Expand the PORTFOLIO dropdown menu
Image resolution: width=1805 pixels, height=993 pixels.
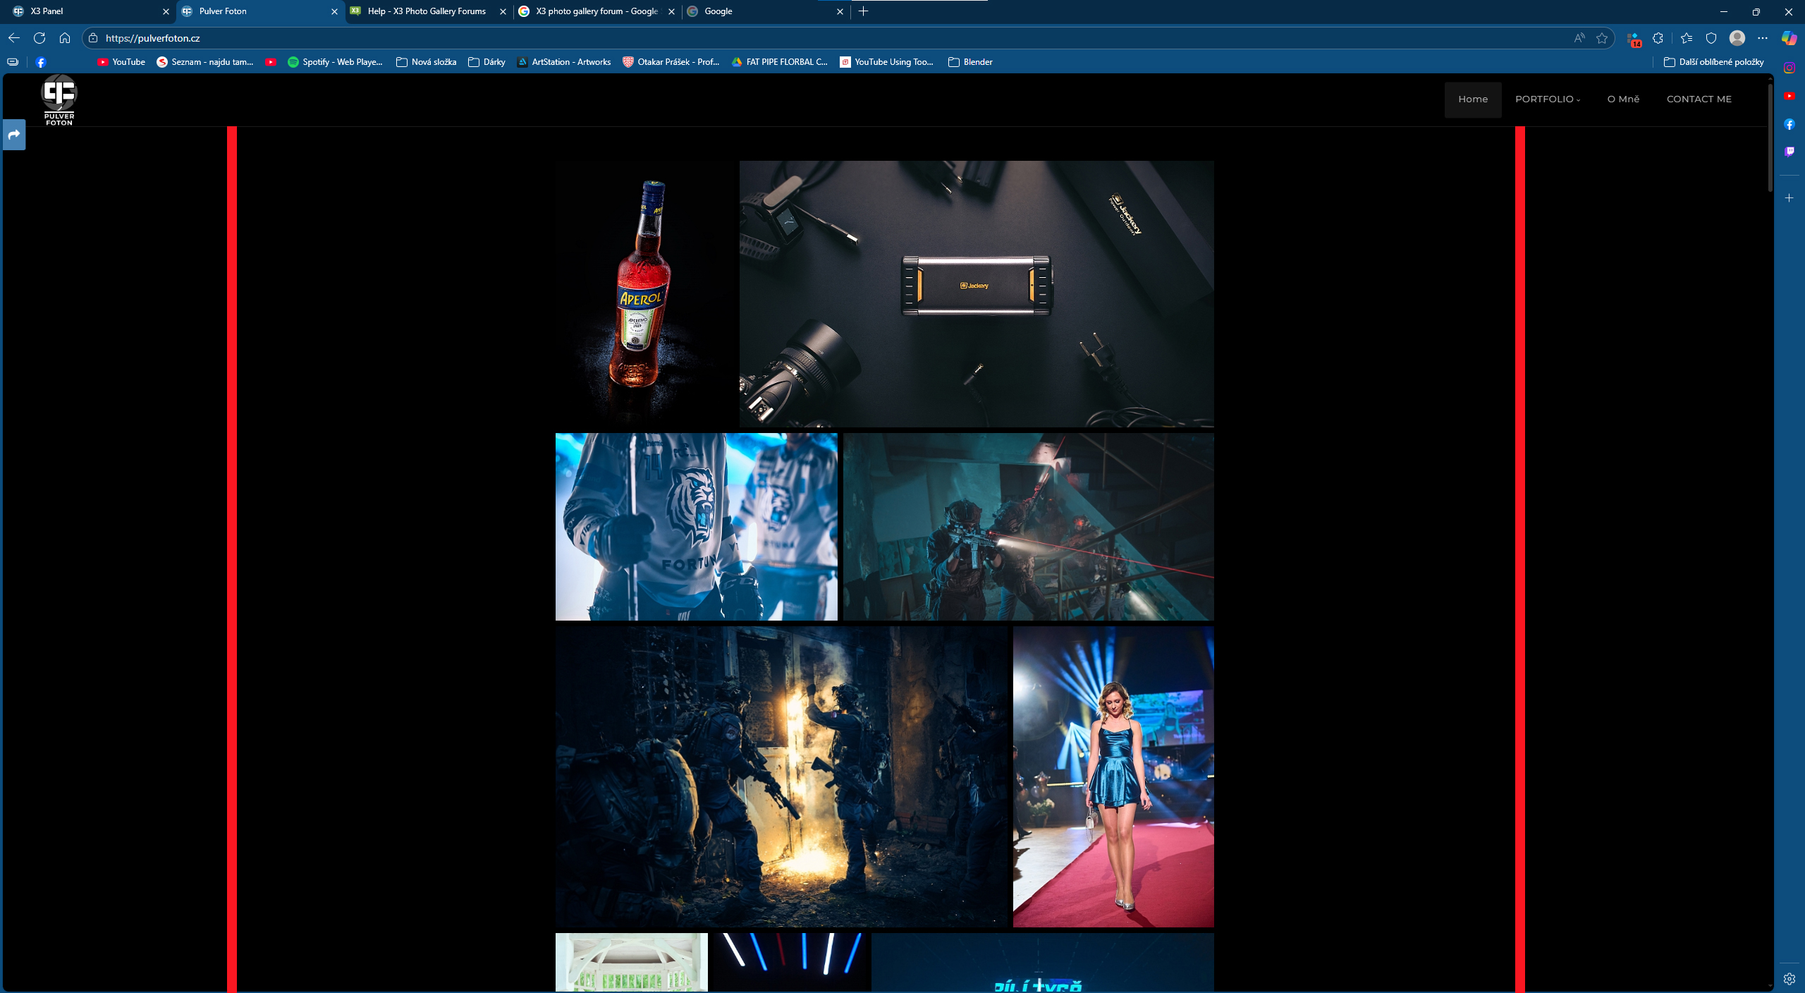[x=1548, y=99]
